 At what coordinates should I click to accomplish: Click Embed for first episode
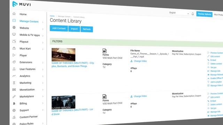pos(213,60)
